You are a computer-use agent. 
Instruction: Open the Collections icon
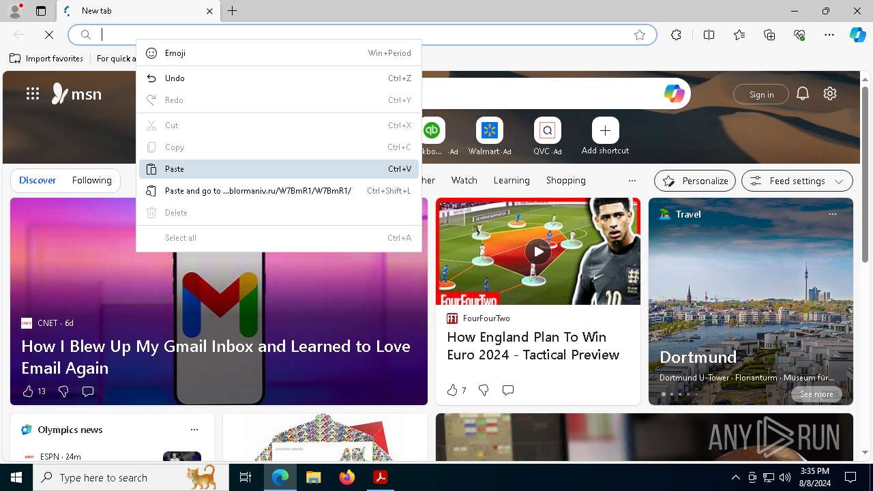pyautogui.click(x=769, y=35)
